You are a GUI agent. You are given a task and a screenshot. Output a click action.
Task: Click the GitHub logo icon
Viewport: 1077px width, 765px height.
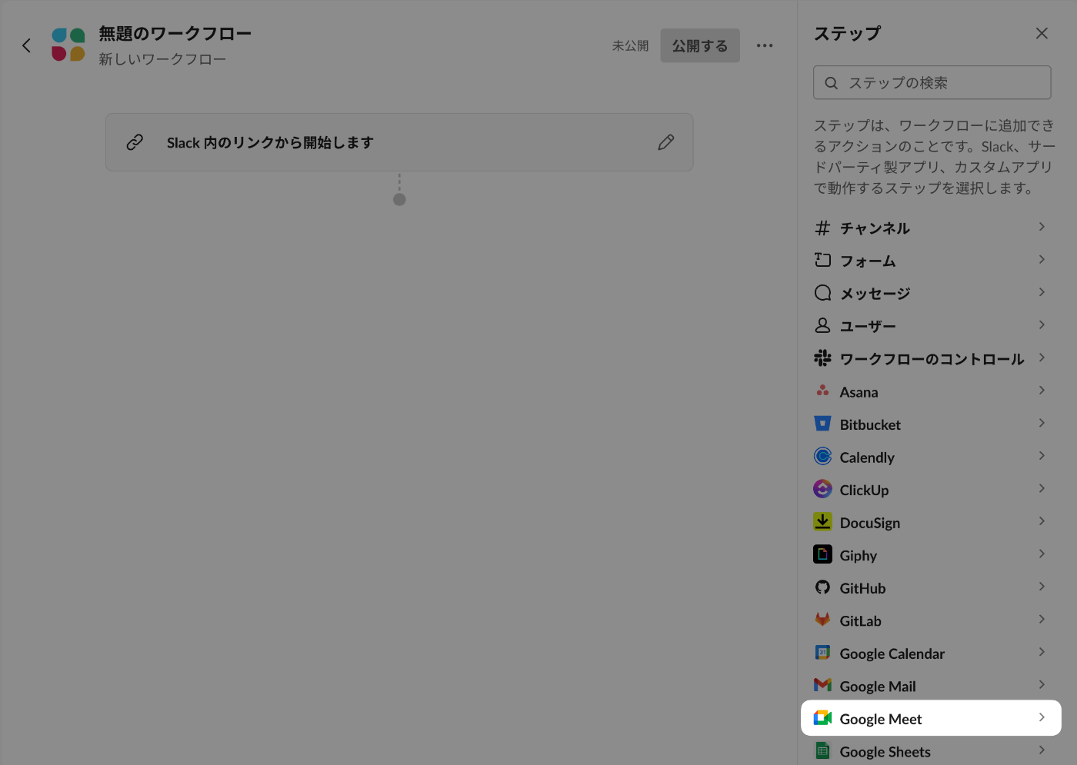pos(822,587)
